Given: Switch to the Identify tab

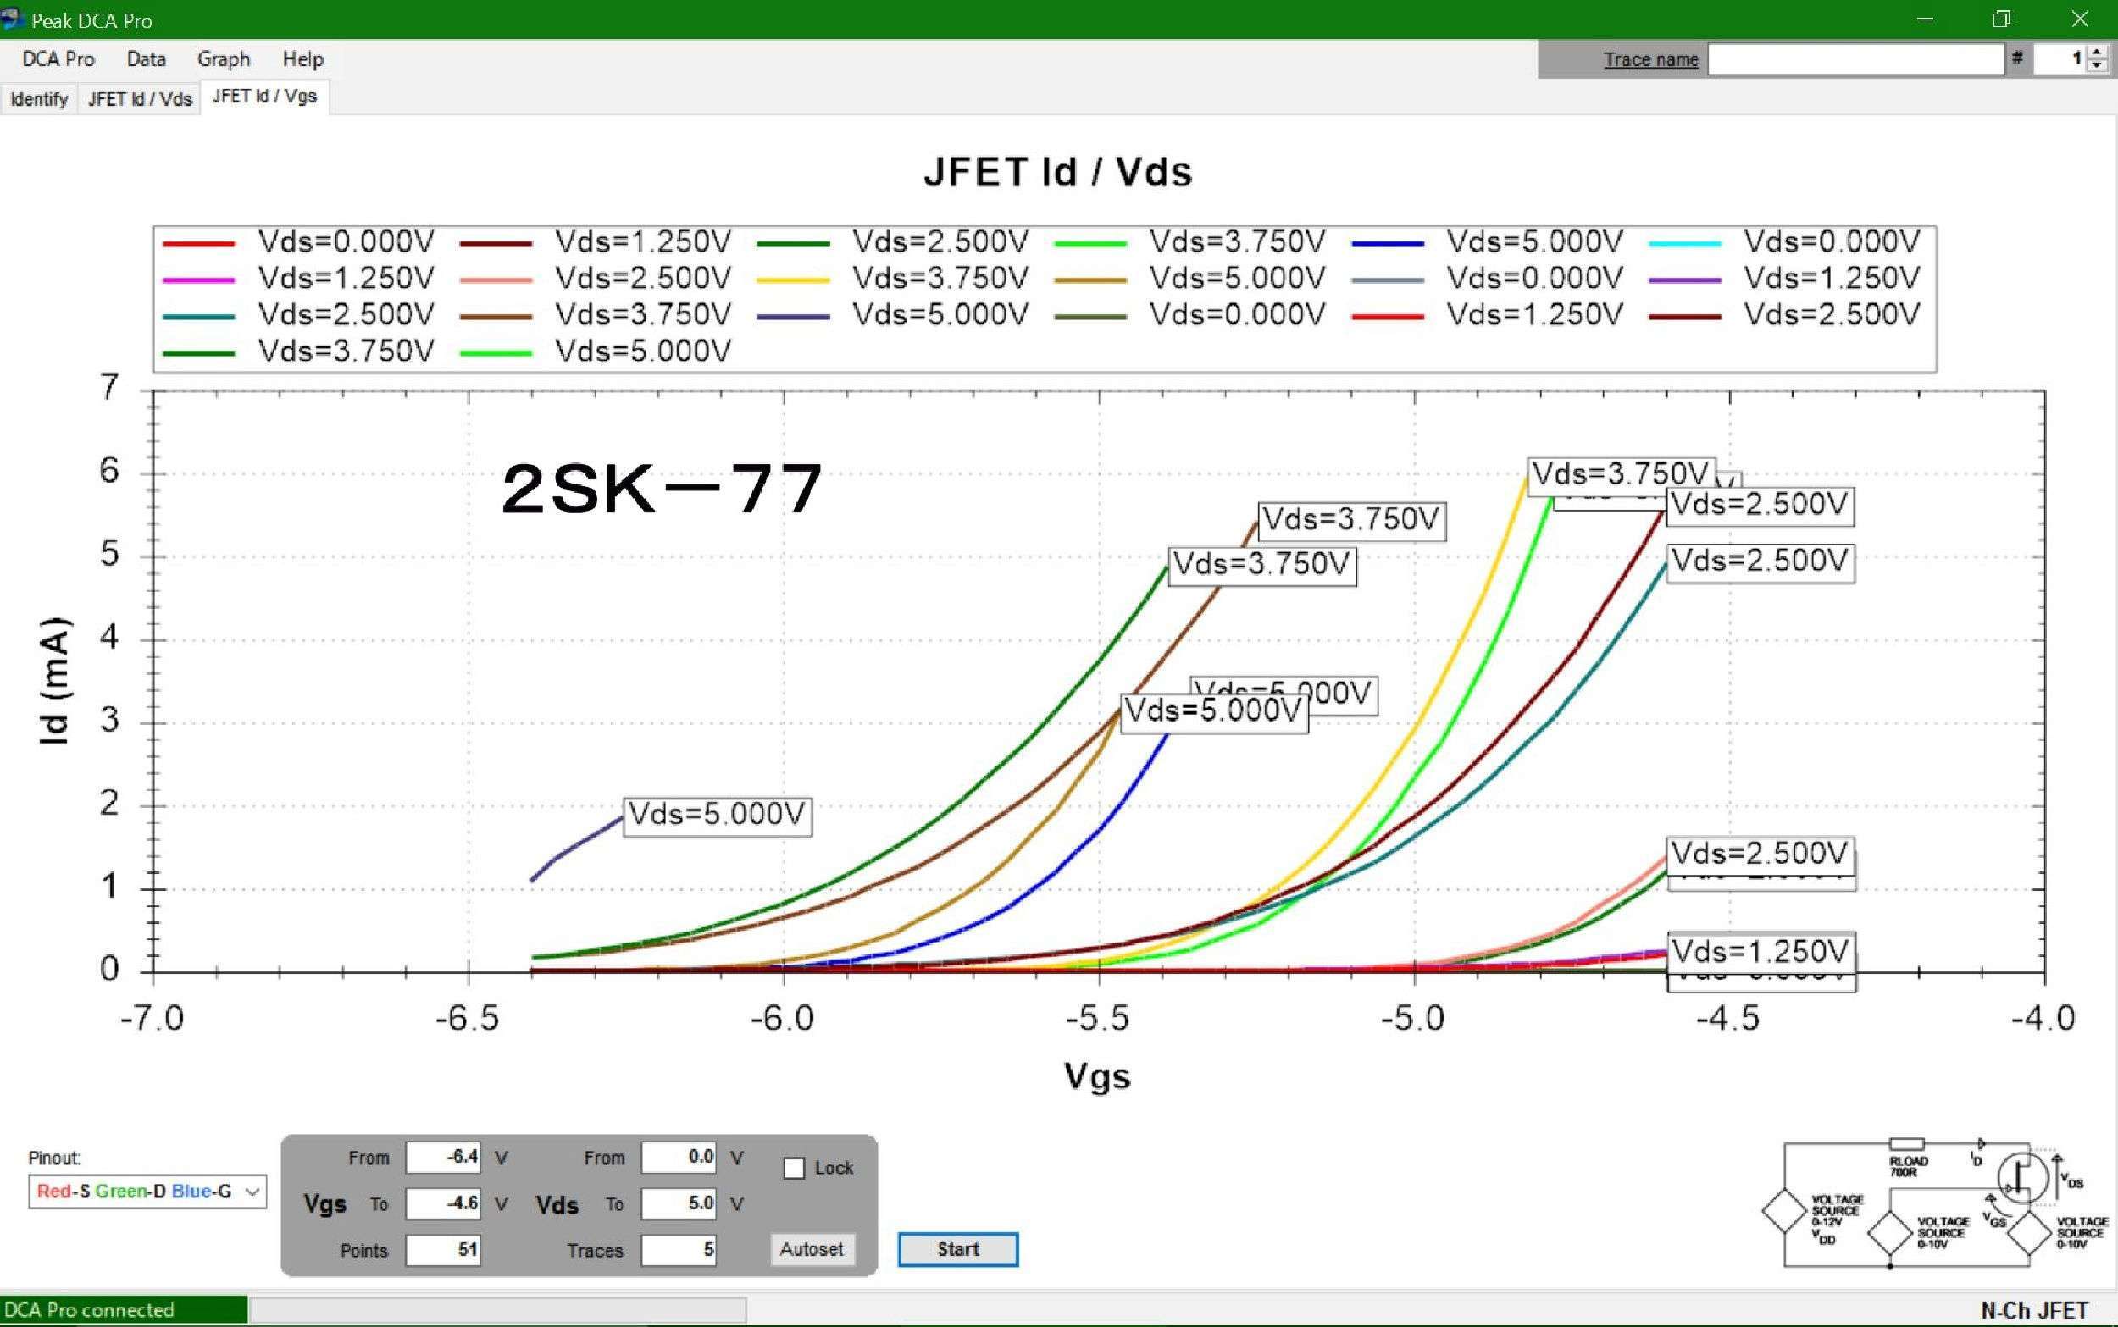Looking at the screenshot, I should (39, 98).
